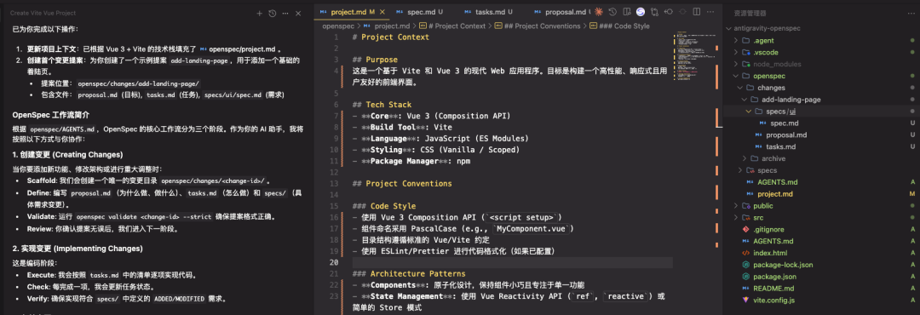
Task: Go to previous change icon
Action: pos(669,12)
